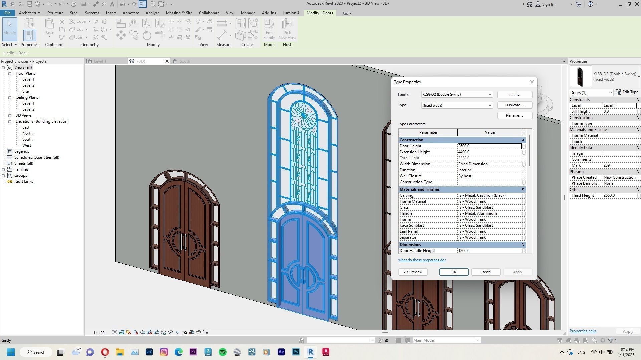Image resolution: width=641 pixels, height=360 pixels.
Task: Select the Move tool in the Modify panel
Action: click(121, 35)
